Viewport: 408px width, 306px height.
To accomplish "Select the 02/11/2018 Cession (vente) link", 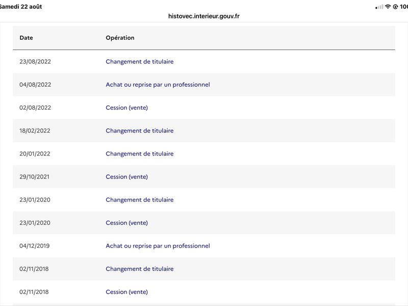I will (x=126, y=292).
